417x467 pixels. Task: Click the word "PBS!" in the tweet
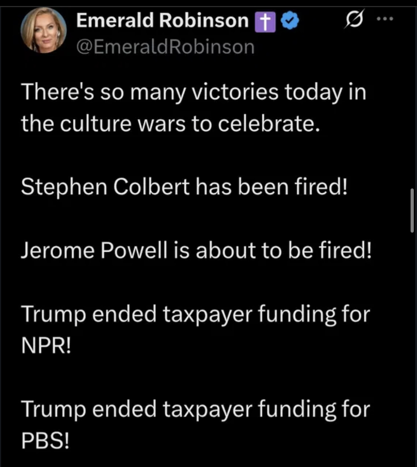[45, 441]
